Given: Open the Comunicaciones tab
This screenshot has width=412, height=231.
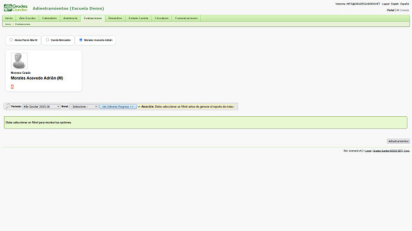Looking at the screenshot, I should click(186, 18).
